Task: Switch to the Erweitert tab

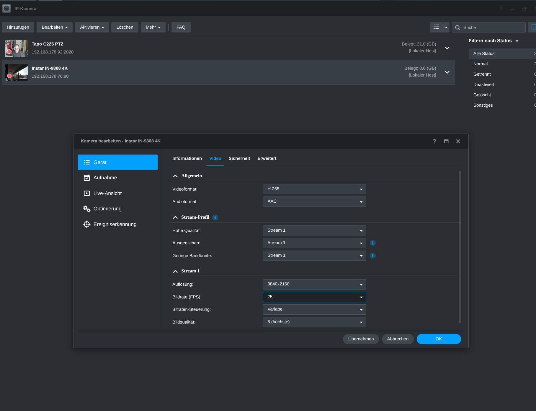Action: (x=267, y=158)
